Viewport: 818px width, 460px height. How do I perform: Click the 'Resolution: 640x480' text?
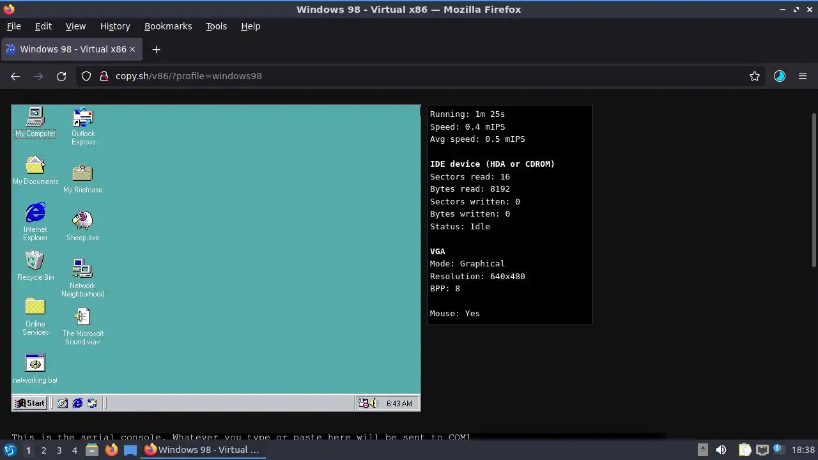tap(477, 277)
